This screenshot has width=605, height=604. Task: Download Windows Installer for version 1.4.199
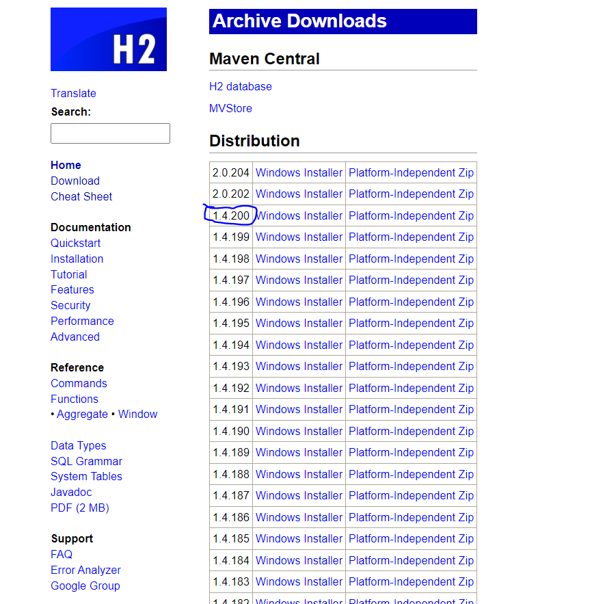pos(299,237)
